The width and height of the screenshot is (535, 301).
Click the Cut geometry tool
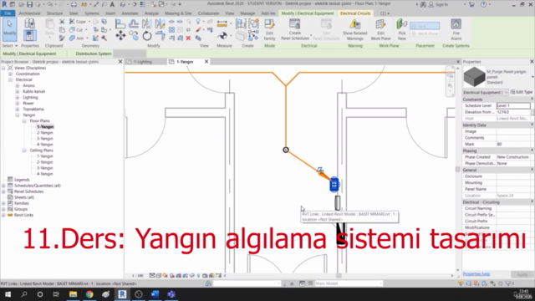click(76, 30)
